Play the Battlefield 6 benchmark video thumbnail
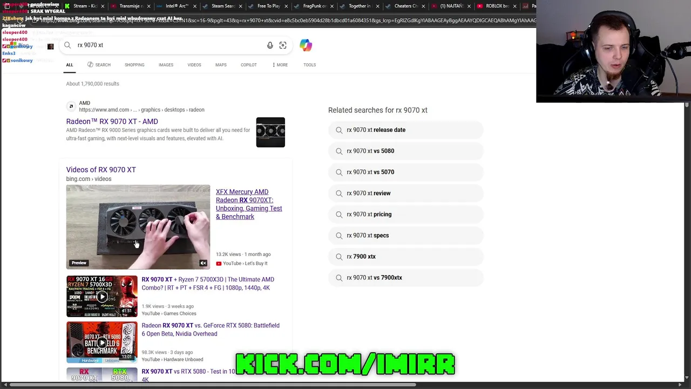Screen dimensions: 691x389 pyautogui.click(x=102, y=342)
